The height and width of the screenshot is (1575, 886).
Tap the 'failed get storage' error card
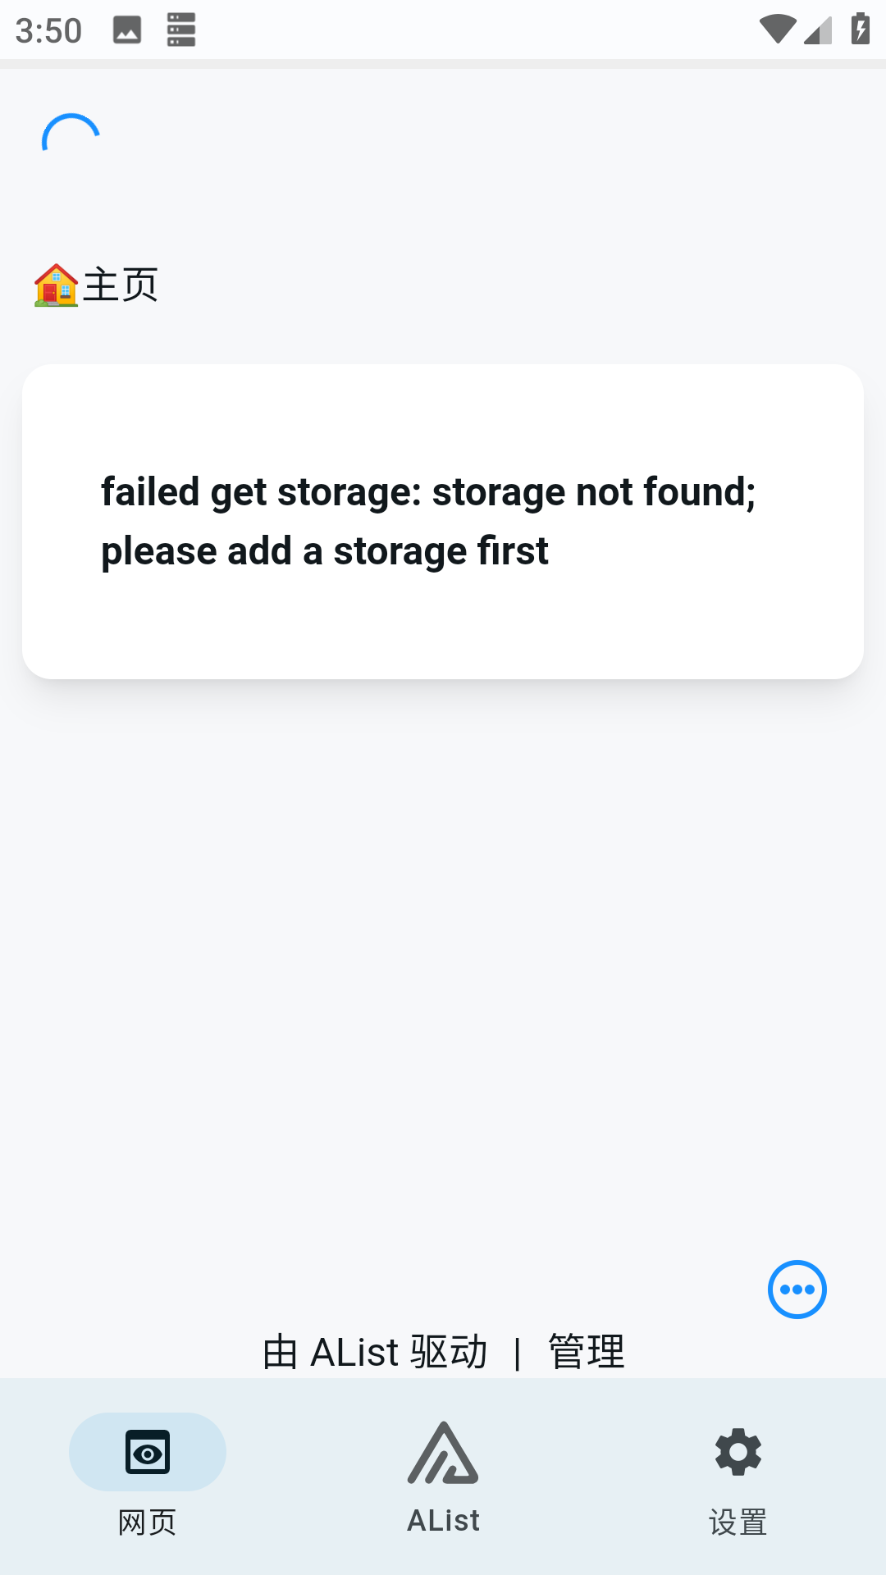443,522
